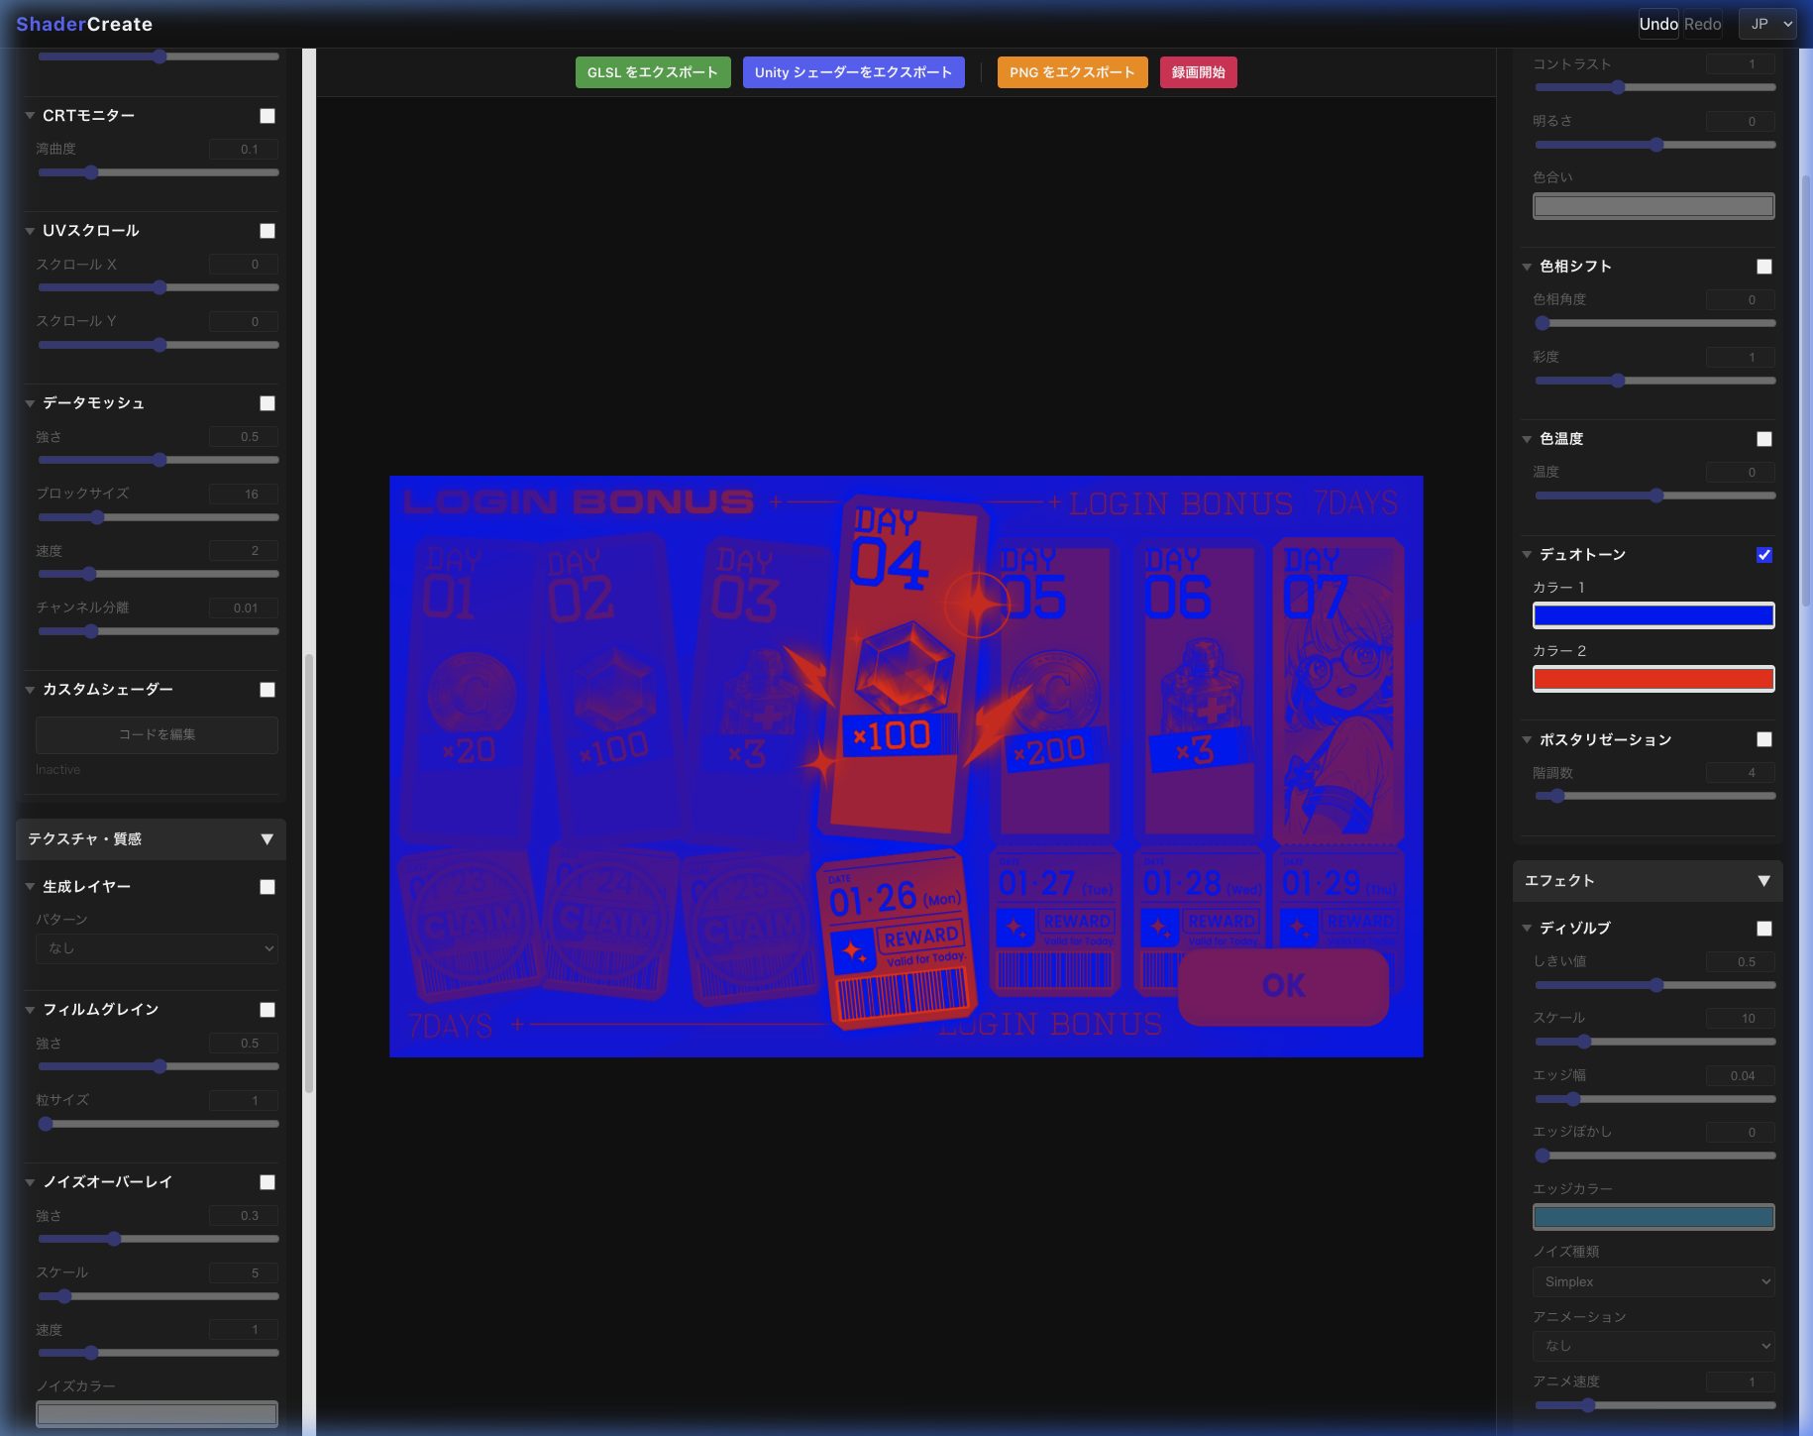Click the ShaderCreate logo

[x=84, y=24]
